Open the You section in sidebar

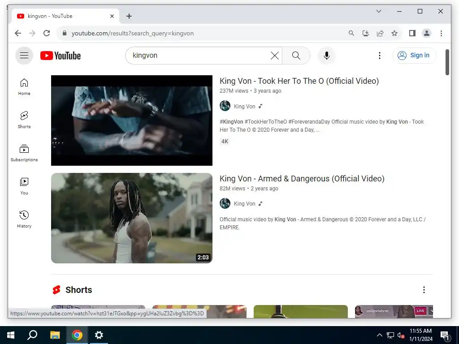[24, 186]
